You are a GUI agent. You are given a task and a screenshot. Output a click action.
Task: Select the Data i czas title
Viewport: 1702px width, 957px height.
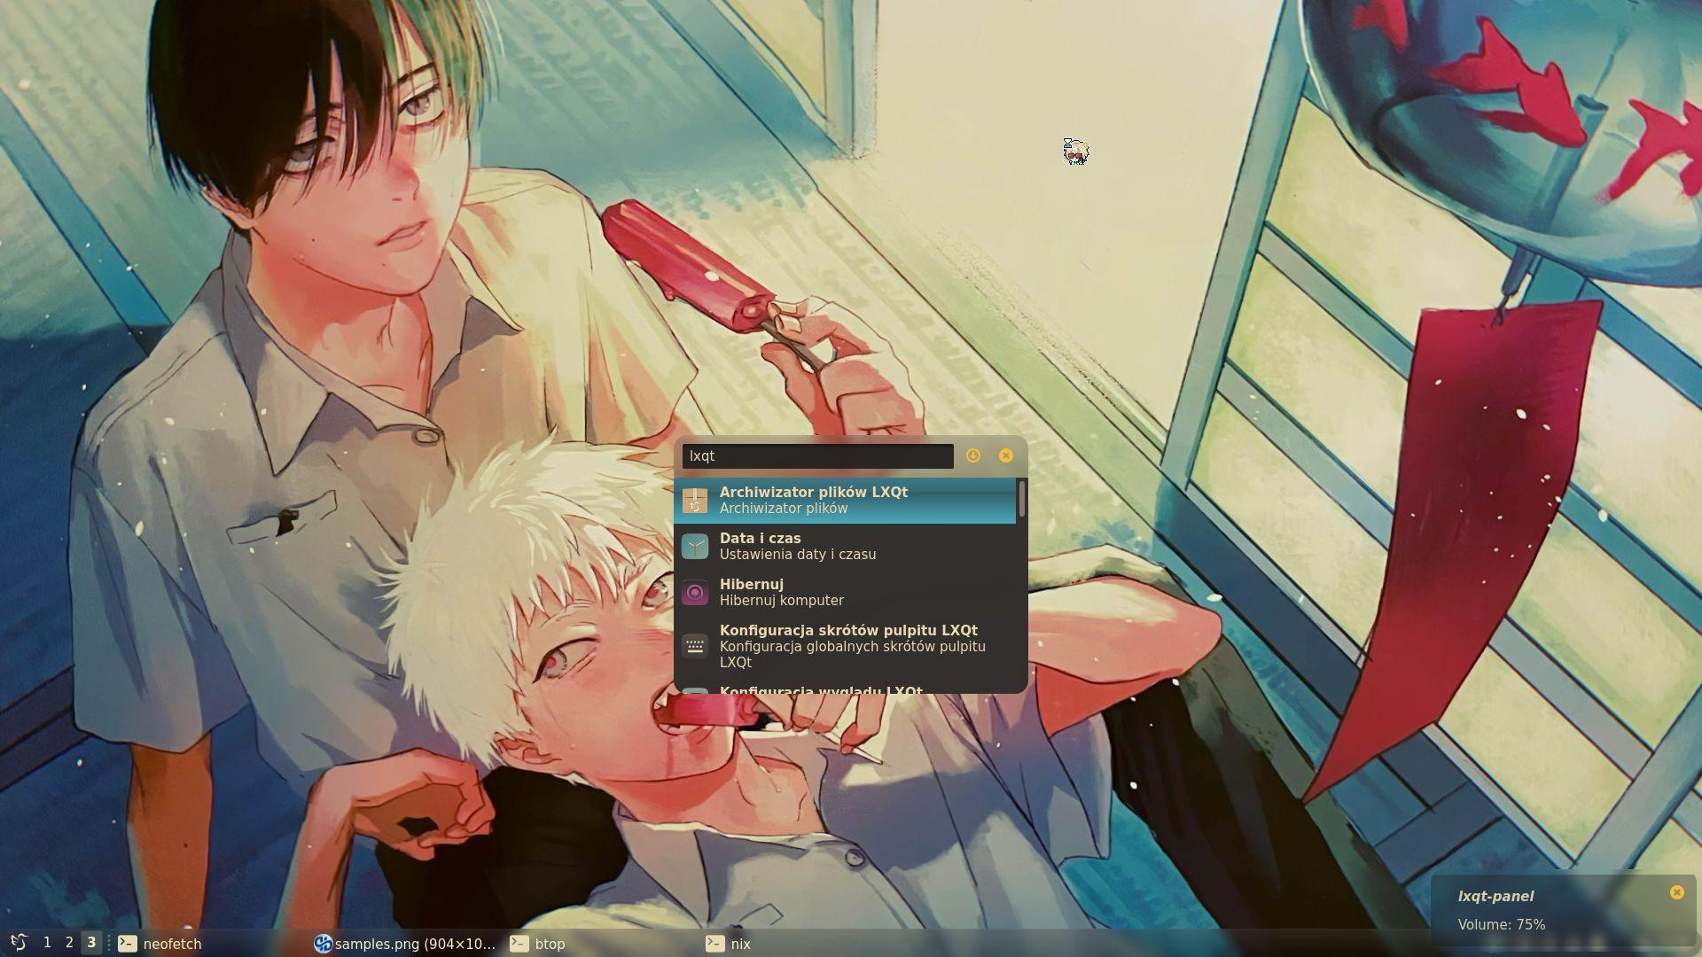(x=761, y=538)
